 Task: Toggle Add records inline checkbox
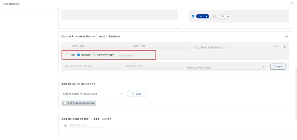[65, 103]
